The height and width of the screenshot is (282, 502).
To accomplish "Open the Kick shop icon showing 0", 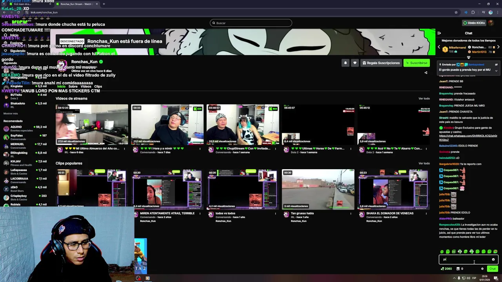I will [460, 269].
